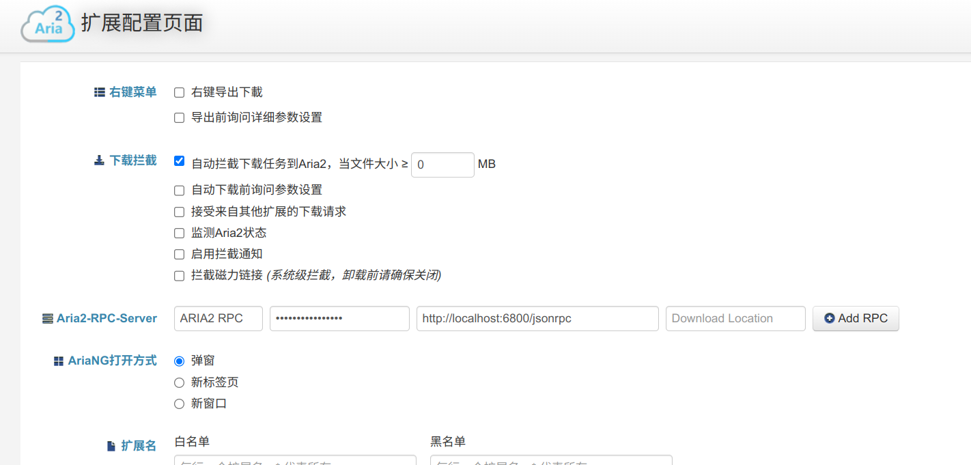Screen dimensions: 971x465
Task: Click the 白名单 label
Action: [x=192, y=442]
